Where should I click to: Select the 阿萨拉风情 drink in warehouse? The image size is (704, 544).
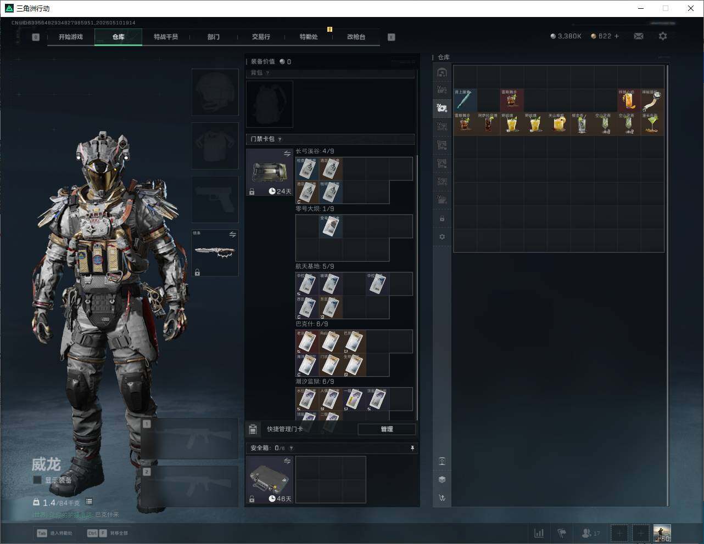click(x=488, y=124)
